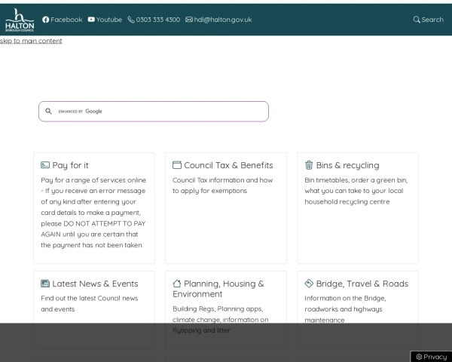The height and width of the screenshot is (362, 452).
Task: Email hdl@halton.gov.uk from the header
Action: 223,20
